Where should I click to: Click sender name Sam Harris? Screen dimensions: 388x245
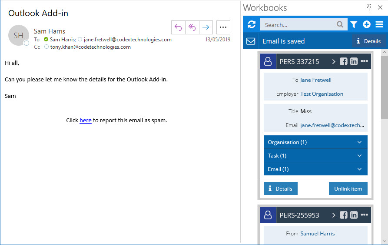click(x=50, y=31)
